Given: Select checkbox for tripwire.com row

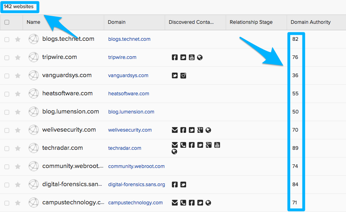Looking at the screenshot, I should tap(7, 58).
